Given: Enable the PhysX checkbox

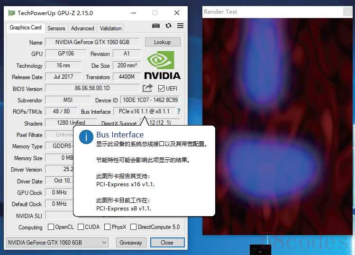Looking at the screenshot, I should [x=107, y=227].
